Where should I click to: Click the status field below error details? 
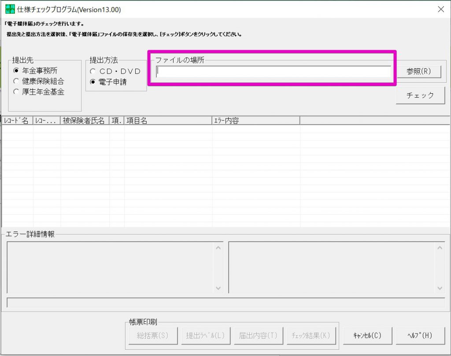coord(226,303)
